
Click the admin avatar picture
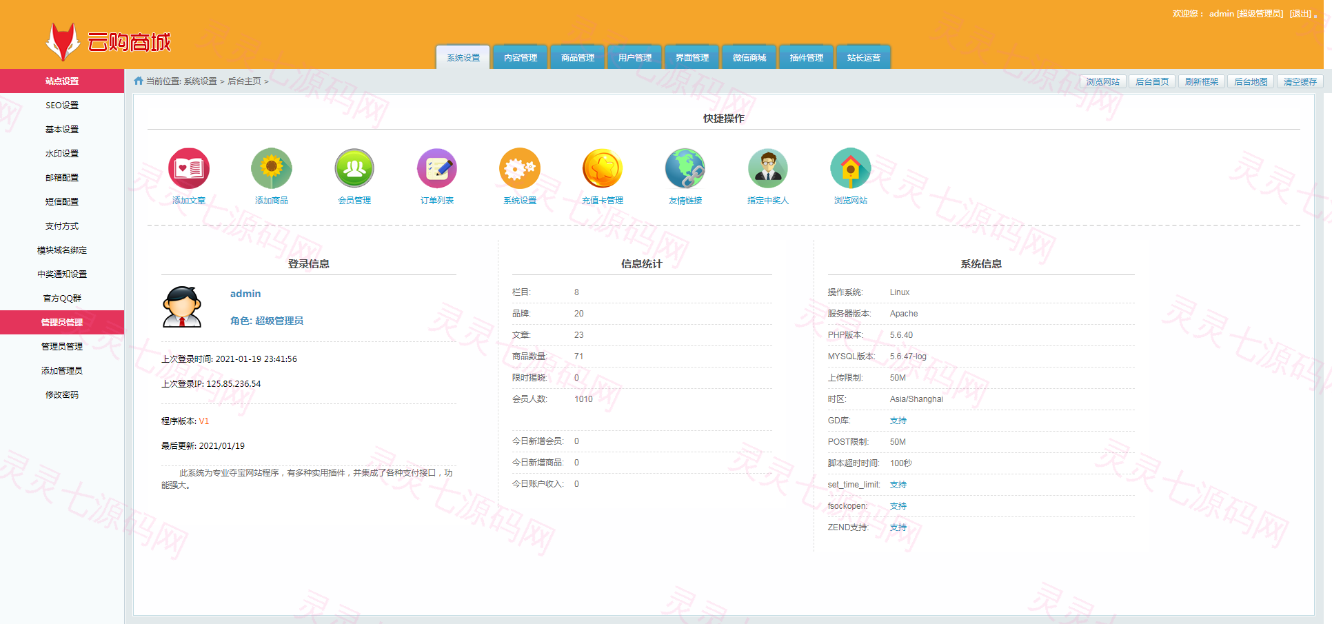[x=182, y=307]
